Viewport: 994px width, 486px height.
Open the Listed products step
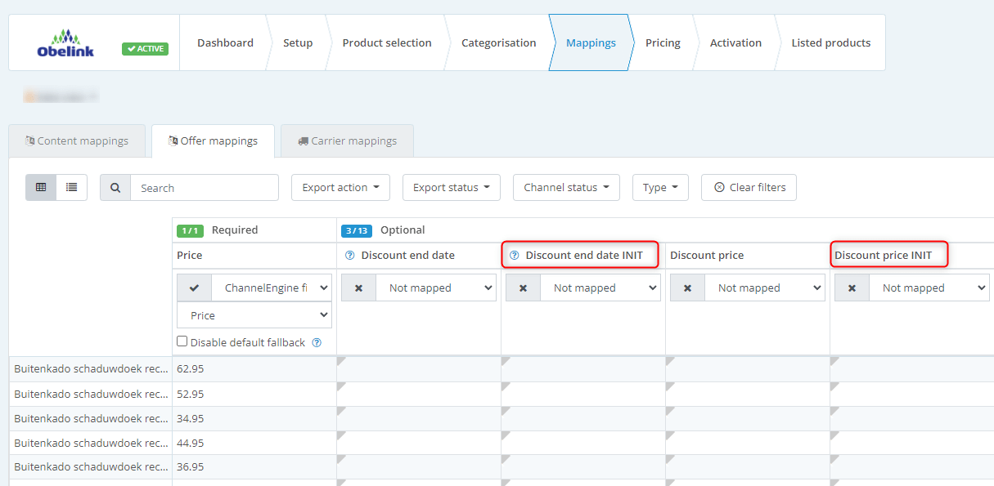pyautogui.click(x=831, y=42)
